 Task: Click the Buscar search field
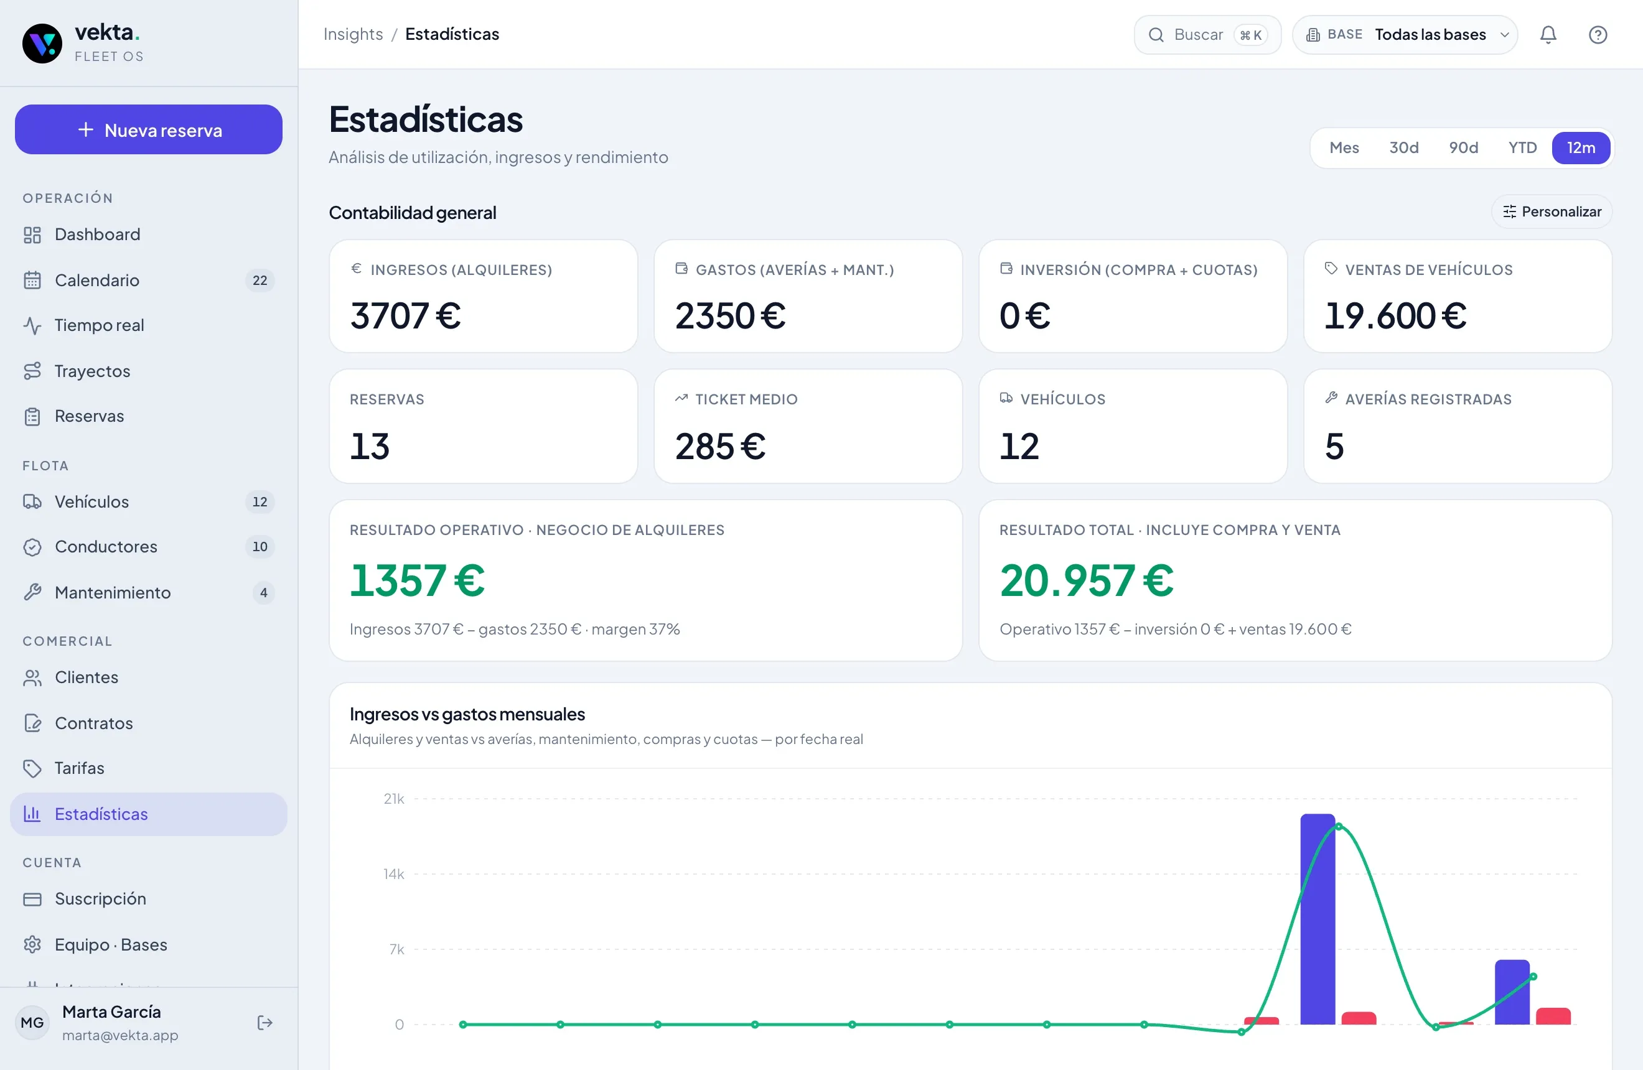(1207, 34)
